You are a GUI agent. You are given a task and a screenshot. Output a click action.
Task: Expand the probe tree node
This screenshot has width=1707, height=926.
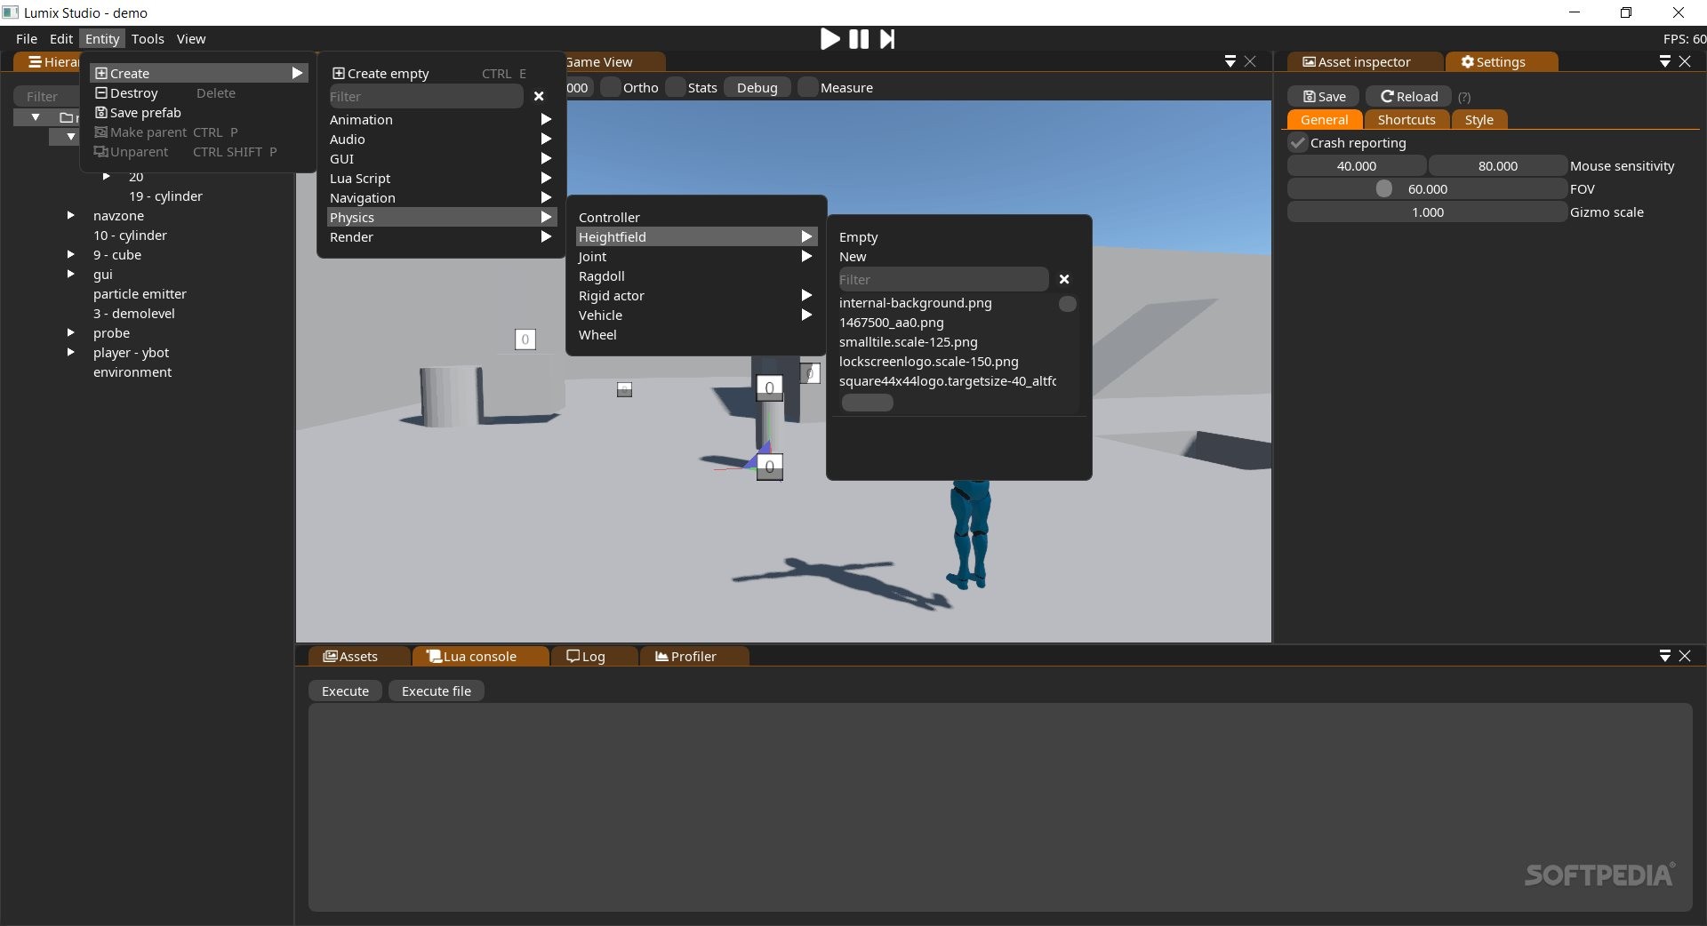pyautogui.click(x=70, y=332)
